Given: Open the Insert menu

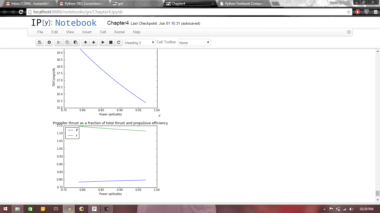Looking at the screenshot, I should point(87,32).
